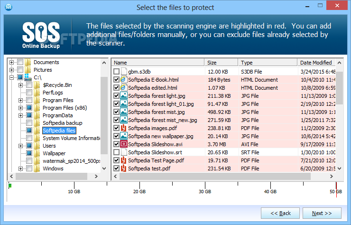Toggle the Program Files (x86) checkbox
The image size is (351, 225).
pyautogui.click(x=29, y=108)
